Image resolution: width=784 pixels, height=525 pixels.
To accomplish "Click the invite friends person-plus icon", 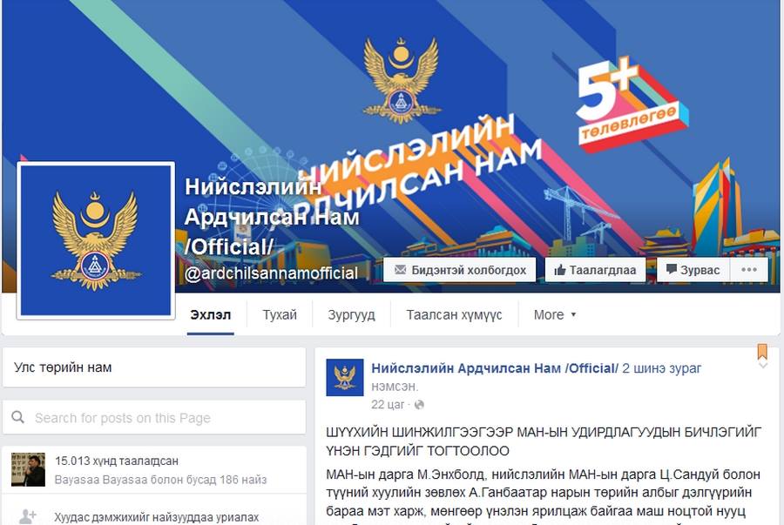I will (28, 516).
